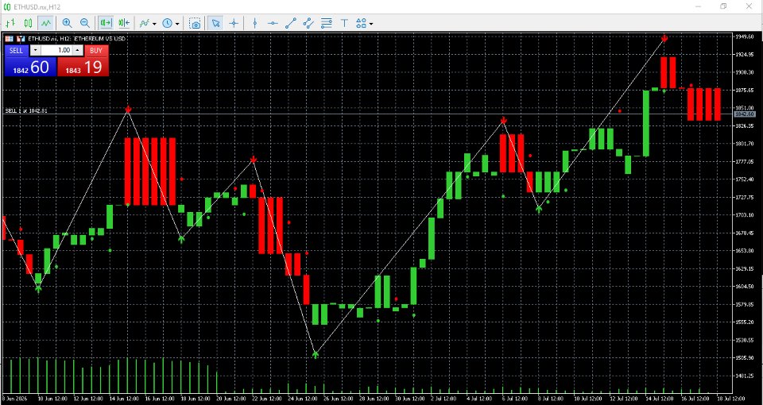Click price scale value 1752.40

(x=745, y=179)
